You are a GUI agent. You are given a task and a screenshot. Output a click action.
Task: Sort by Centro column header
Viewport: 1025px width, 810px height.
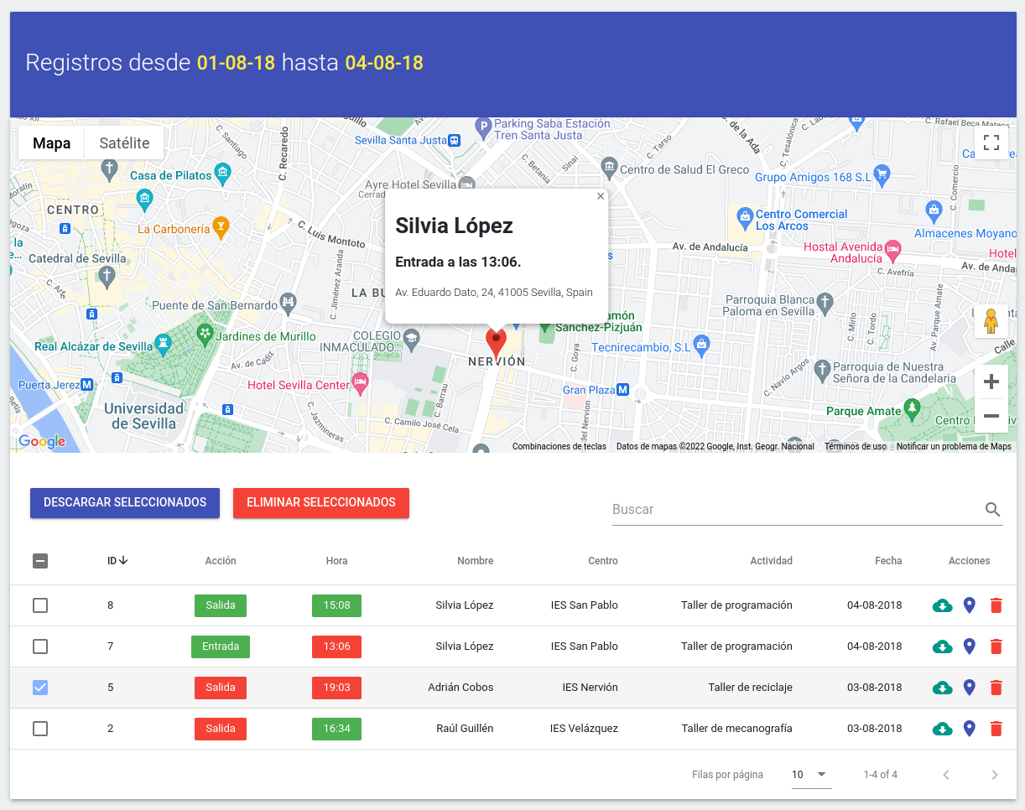(603, 561)
